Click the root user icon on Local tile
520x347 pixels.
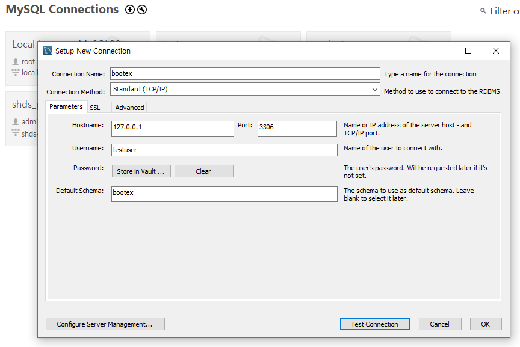click(15, 62)
